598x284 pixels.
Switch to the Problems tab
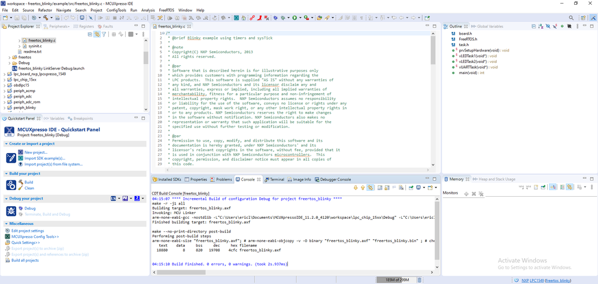(x=221, y=179)
